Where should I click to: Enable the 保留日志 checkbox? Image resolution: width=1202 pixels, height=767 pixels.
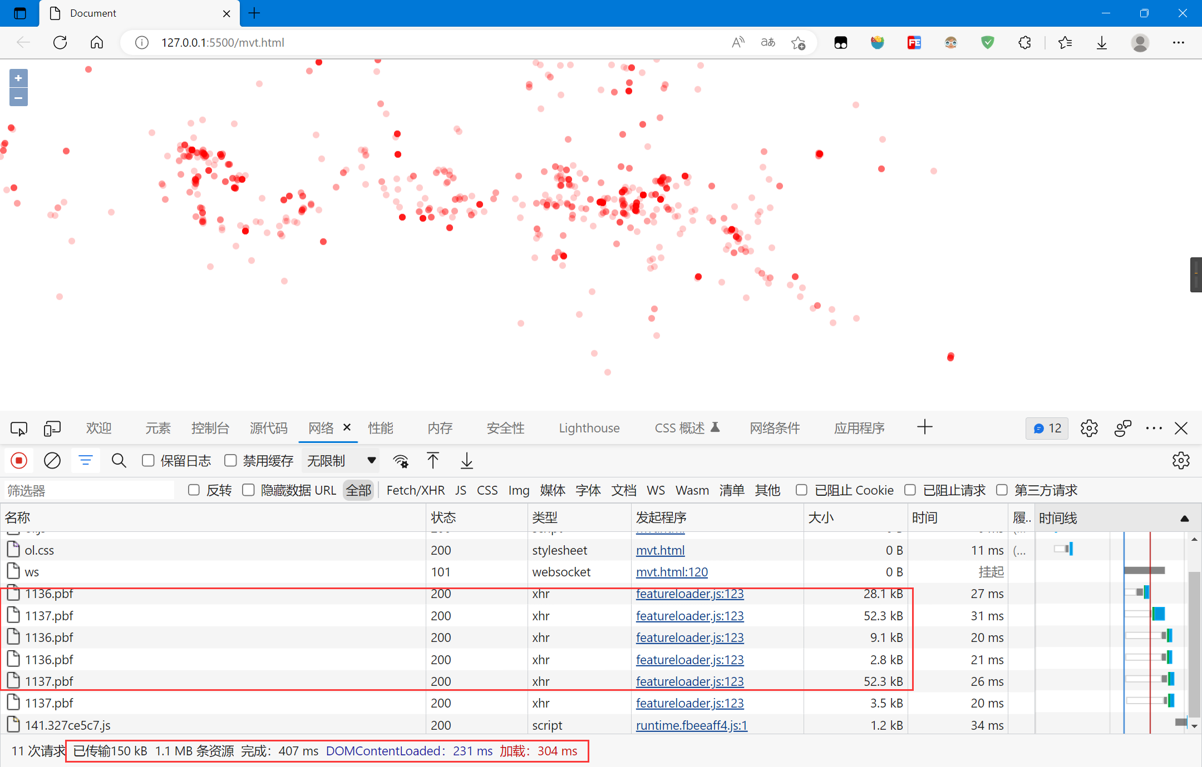pos(148,461)
